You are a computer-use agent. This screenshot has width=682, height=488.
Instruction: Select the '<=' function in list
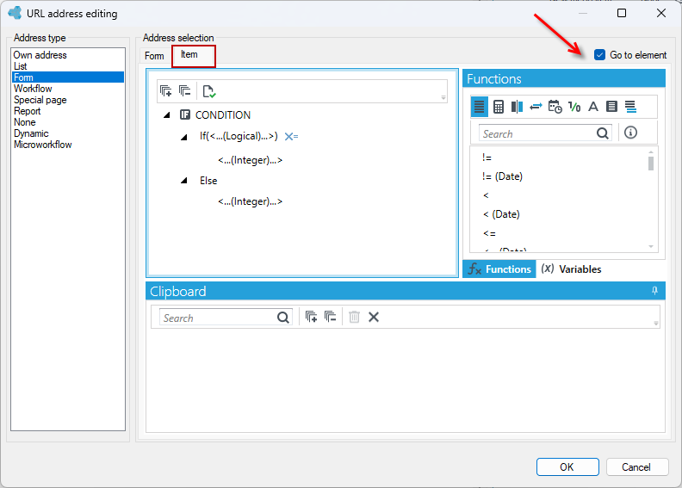point(489,233)
